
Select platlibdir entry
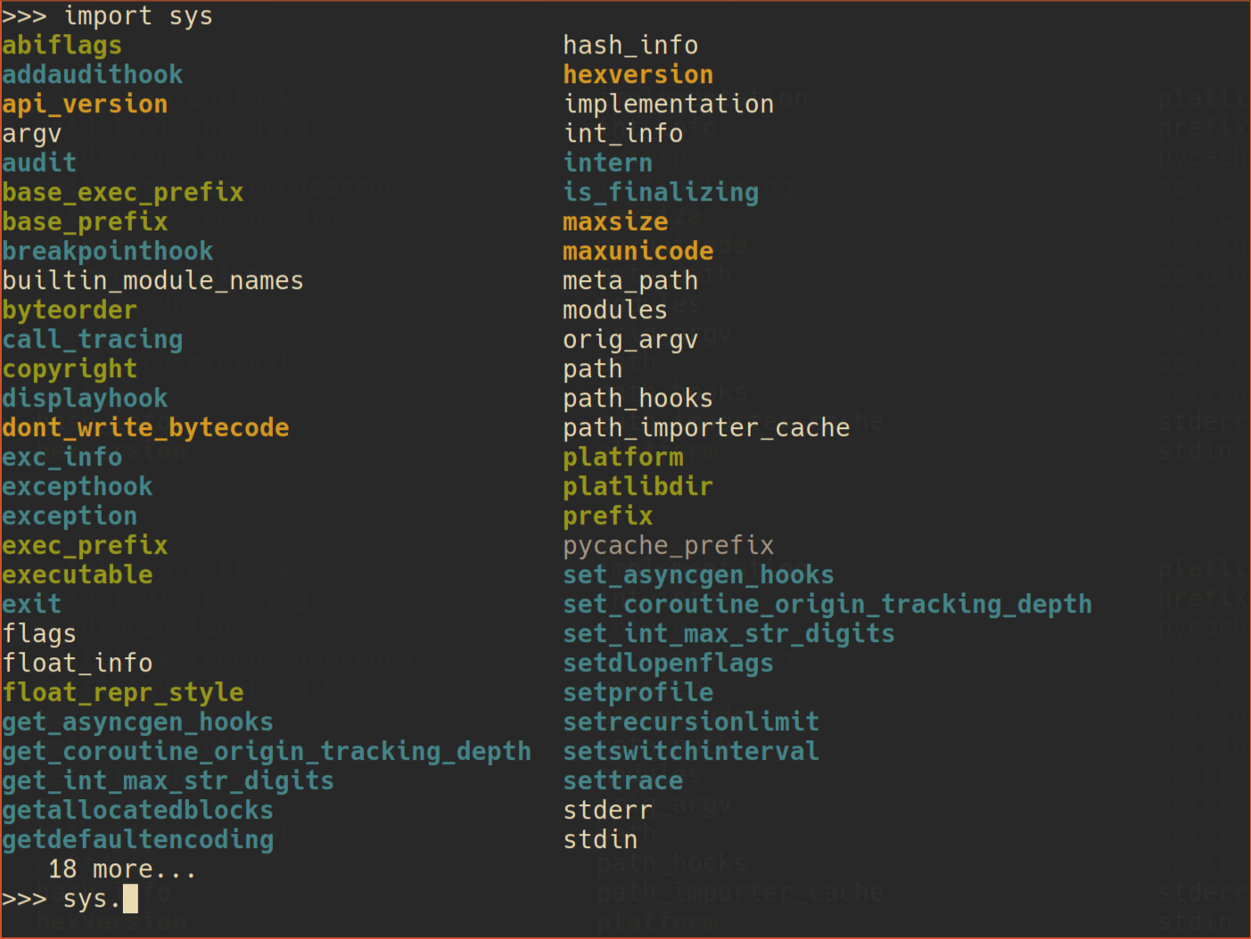point(638,487)
